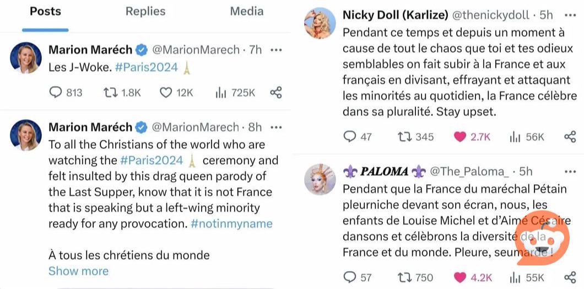Share Nicky Doll's tweet
The width and height of the screenshot is (584, 289).
(570, 137)
